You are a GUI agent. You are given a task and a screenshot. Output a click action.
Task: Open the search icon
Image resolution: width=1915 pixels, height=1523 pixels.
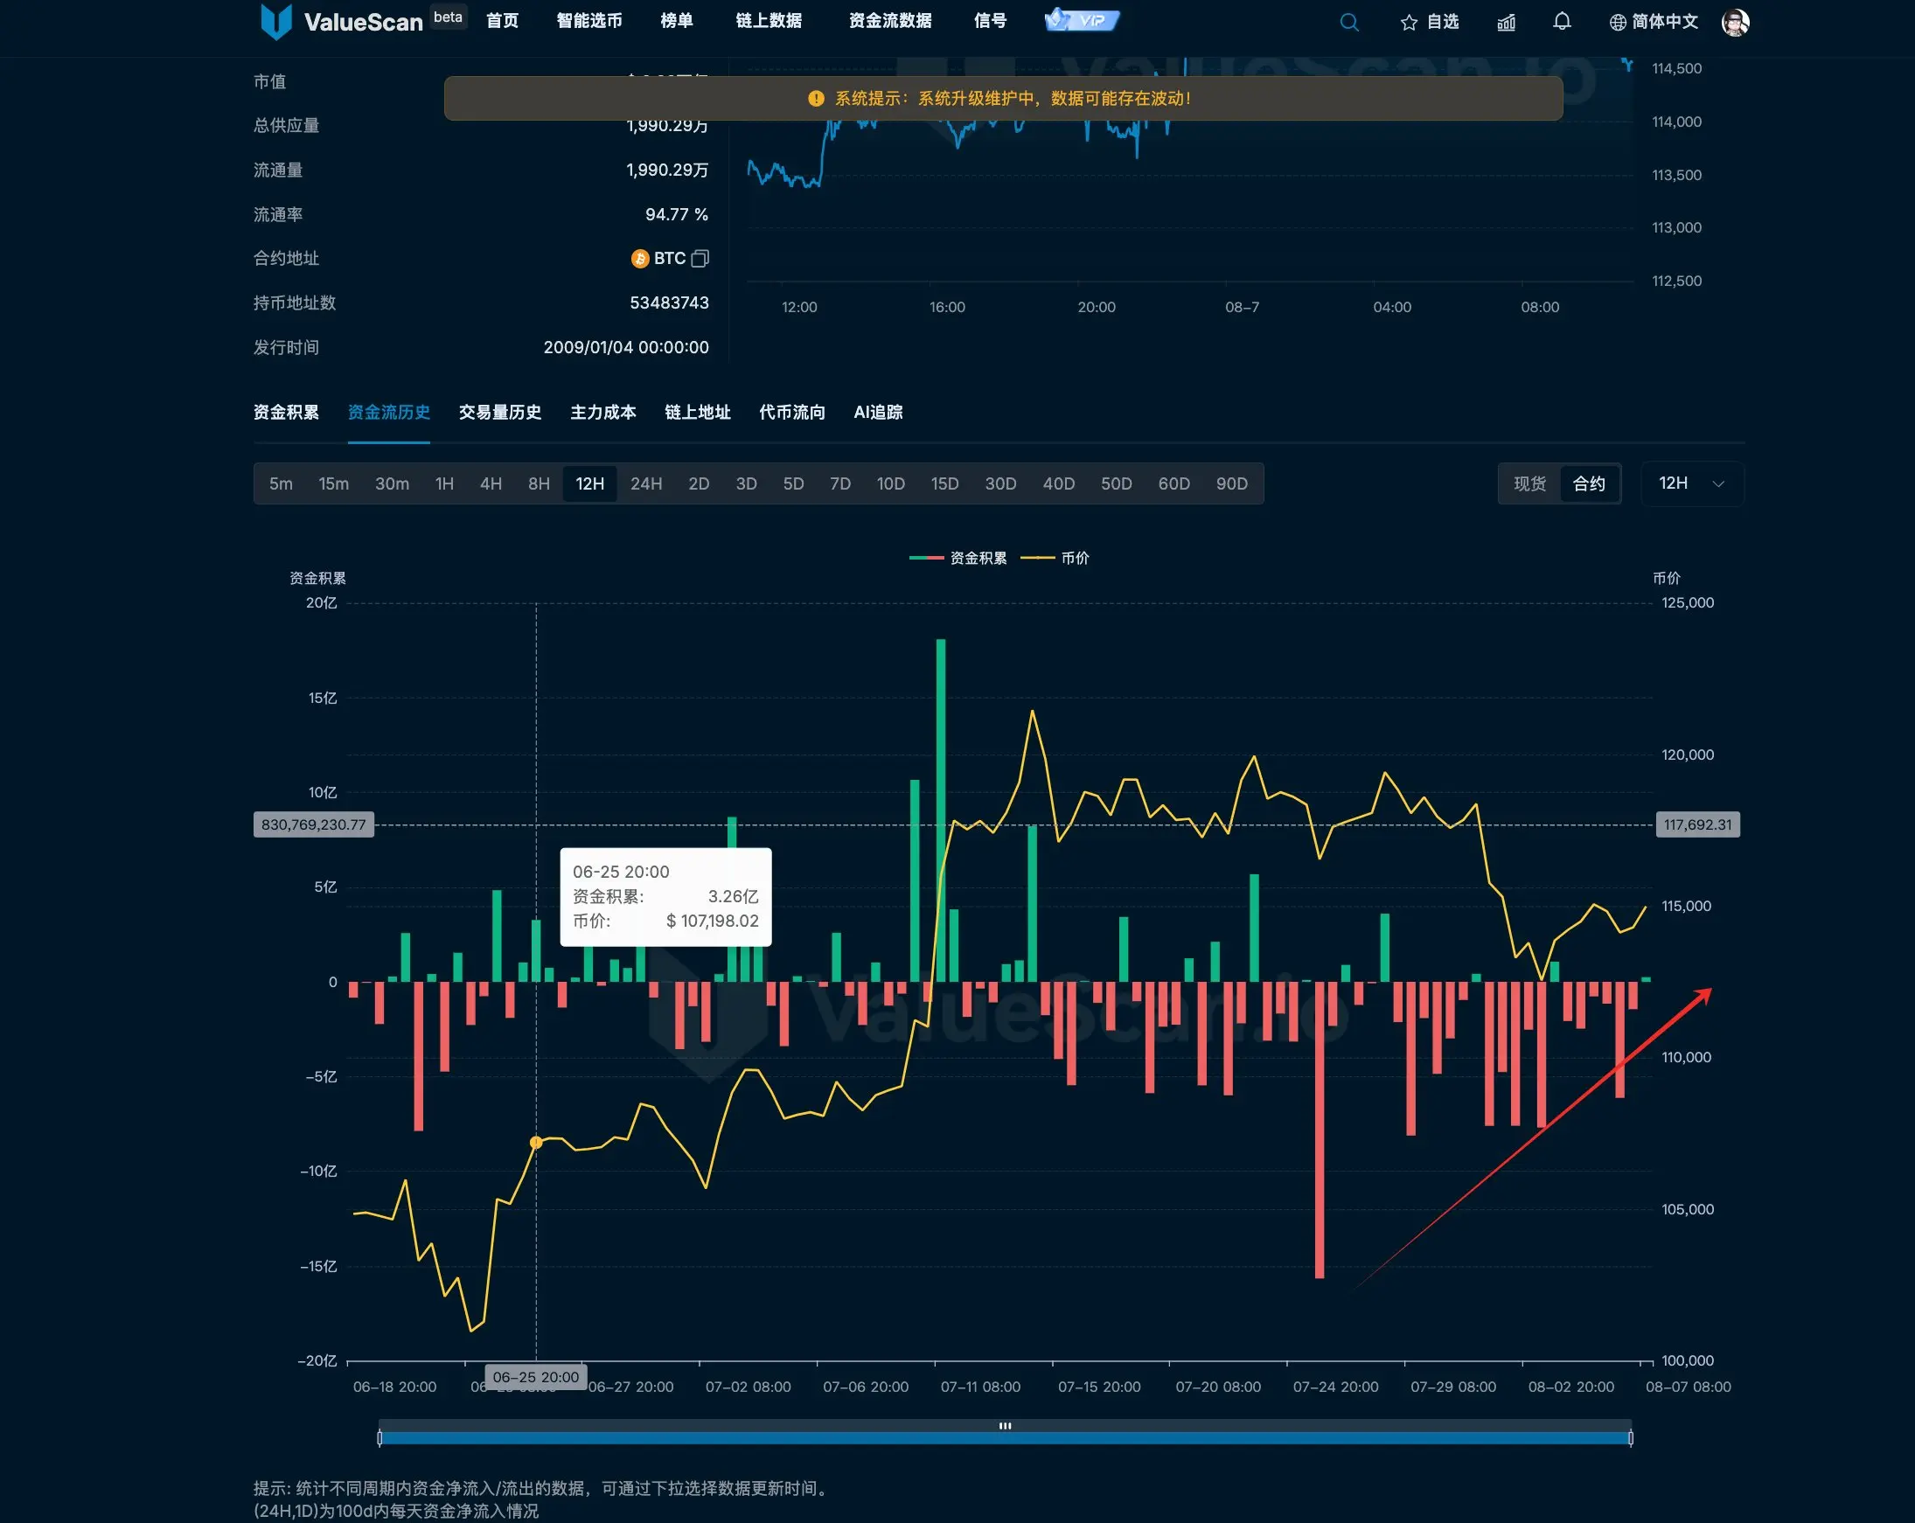click(1348, 22)
